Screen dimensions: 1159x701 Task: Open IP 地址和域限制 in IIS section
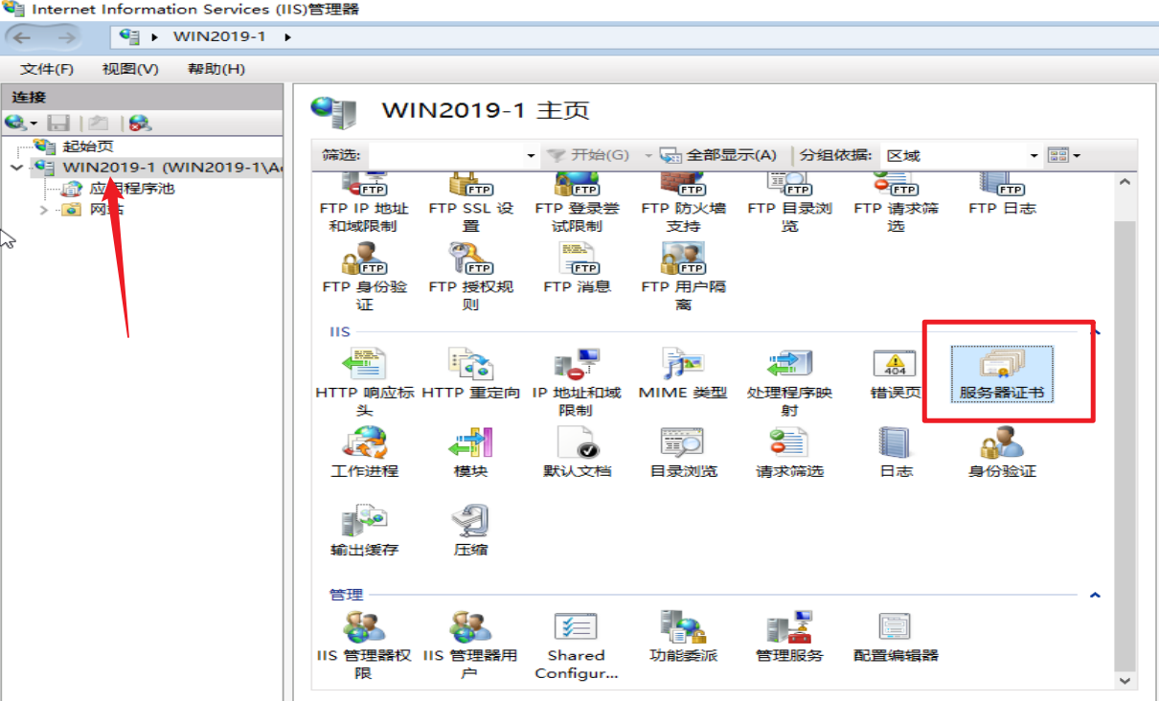(x=577, y=382)
